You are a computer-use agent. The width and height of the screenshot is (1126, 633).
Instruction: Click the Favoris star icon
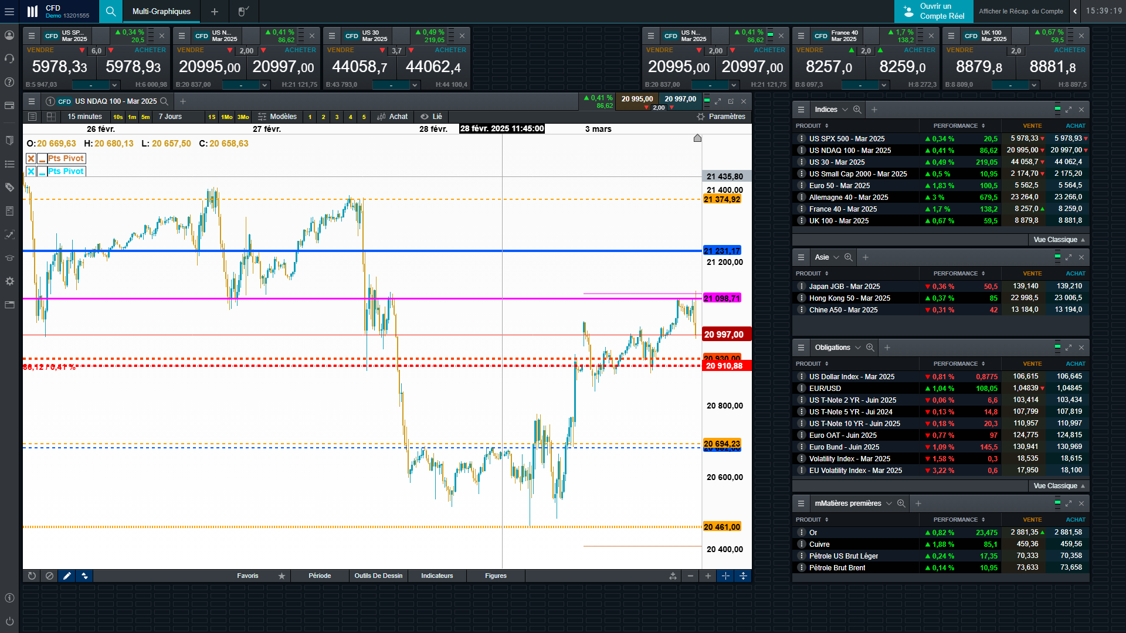pyautogui.click(x=281, y=576)
